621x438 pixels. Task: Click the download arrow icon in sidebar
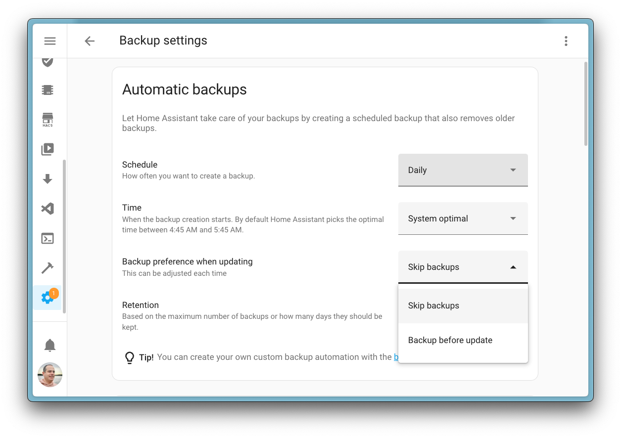tap(48, 178)
